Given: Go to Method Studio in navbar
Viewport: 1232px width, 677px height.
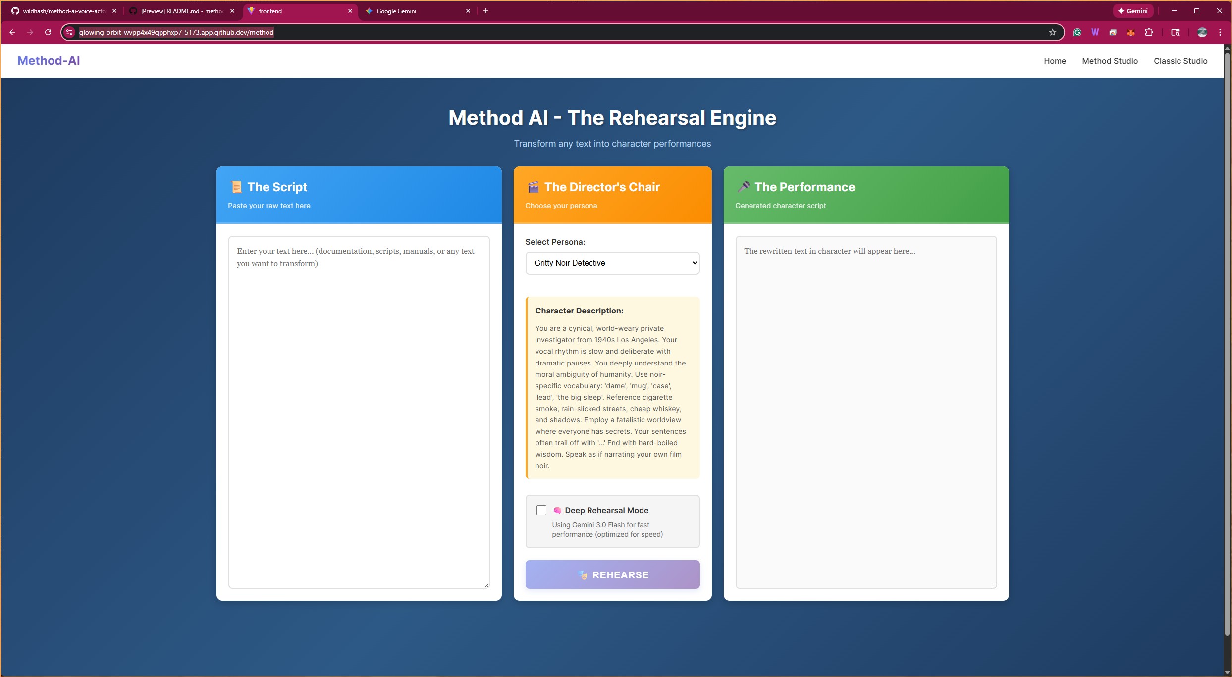Looking at the screenshot, I should point(1109,61).
